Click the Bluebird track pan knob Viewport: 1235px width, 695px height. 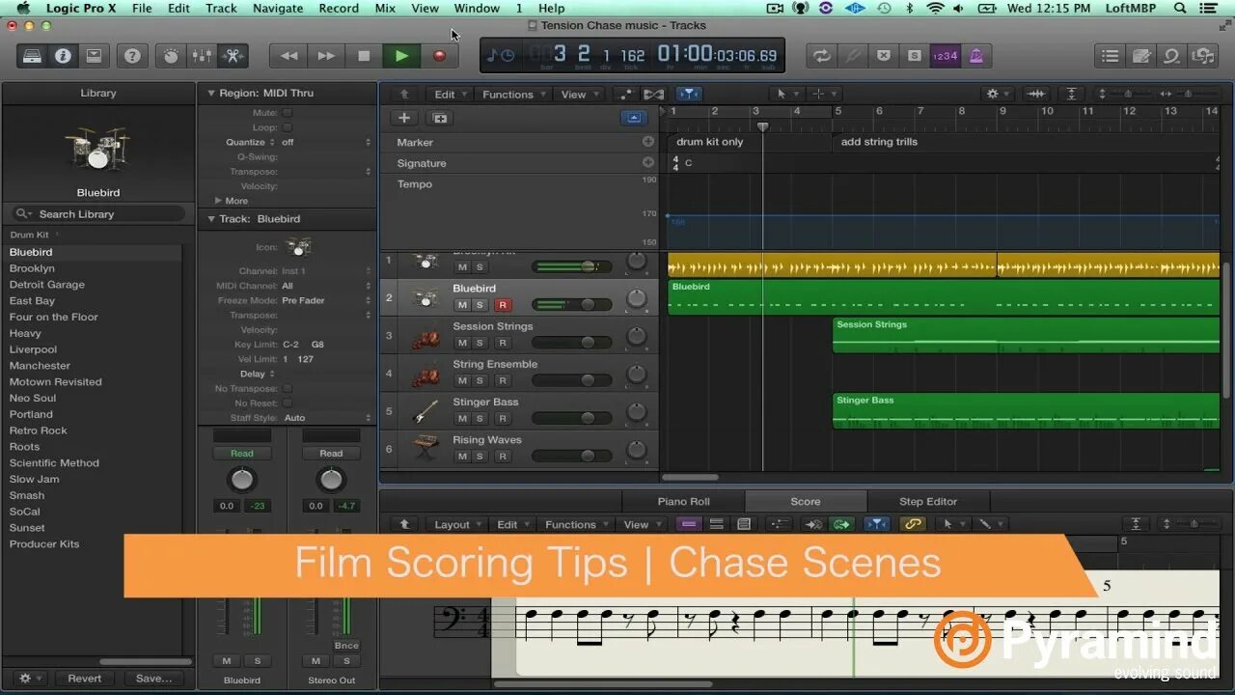coord(636,298)
